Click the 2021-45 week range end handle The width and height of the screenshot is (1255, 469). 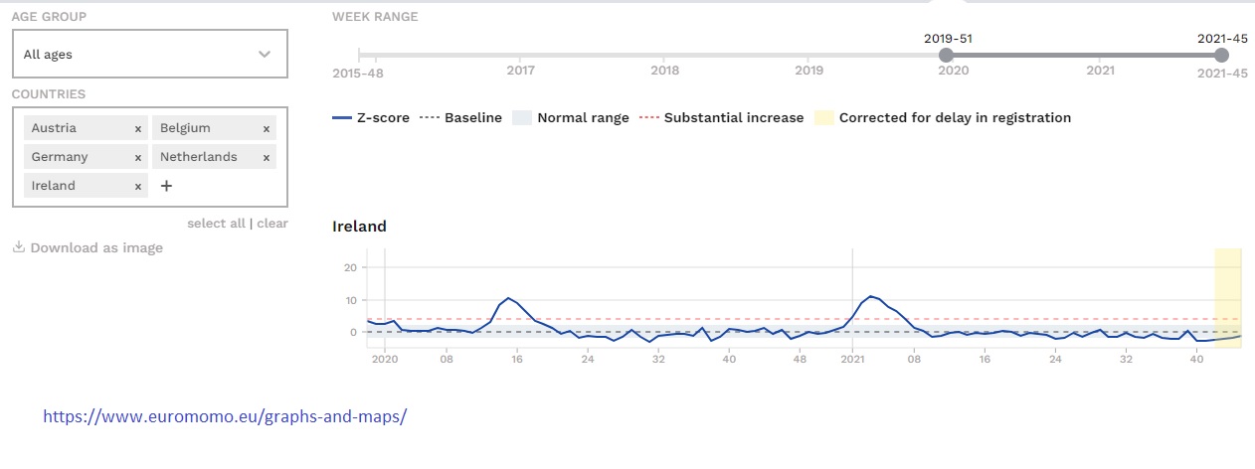click(1222, 55)
